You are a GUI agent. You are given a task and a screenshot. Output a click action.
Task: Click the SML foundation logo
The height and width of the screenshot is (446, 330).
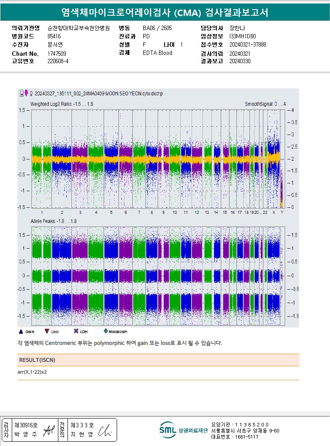coord(168,429)
